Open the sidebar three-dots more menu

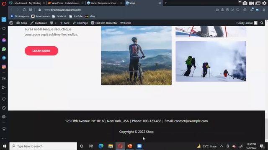pyautogui.click(x=4, y=138)
